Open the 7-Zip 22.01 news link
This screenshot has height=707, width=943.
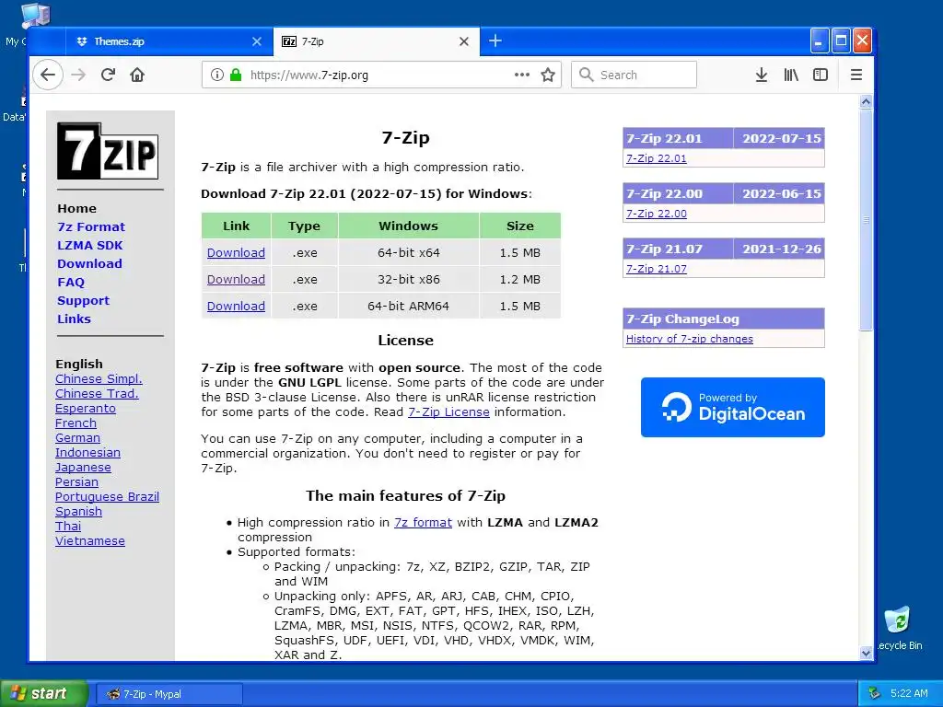point(656,158)
